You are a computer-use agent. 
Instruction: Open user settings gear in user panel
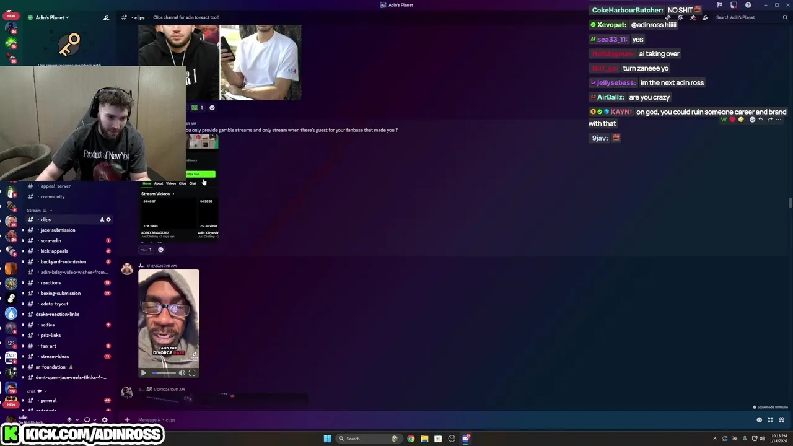[x=104, y=420]
